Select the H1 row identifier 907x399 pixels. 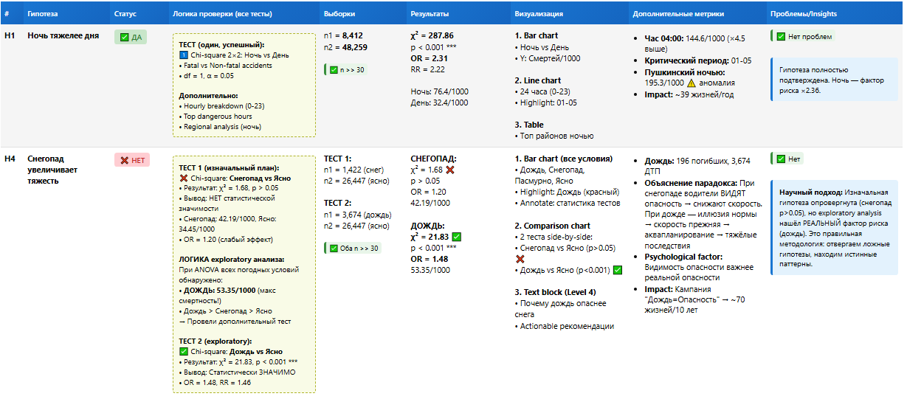coord(9,35)
